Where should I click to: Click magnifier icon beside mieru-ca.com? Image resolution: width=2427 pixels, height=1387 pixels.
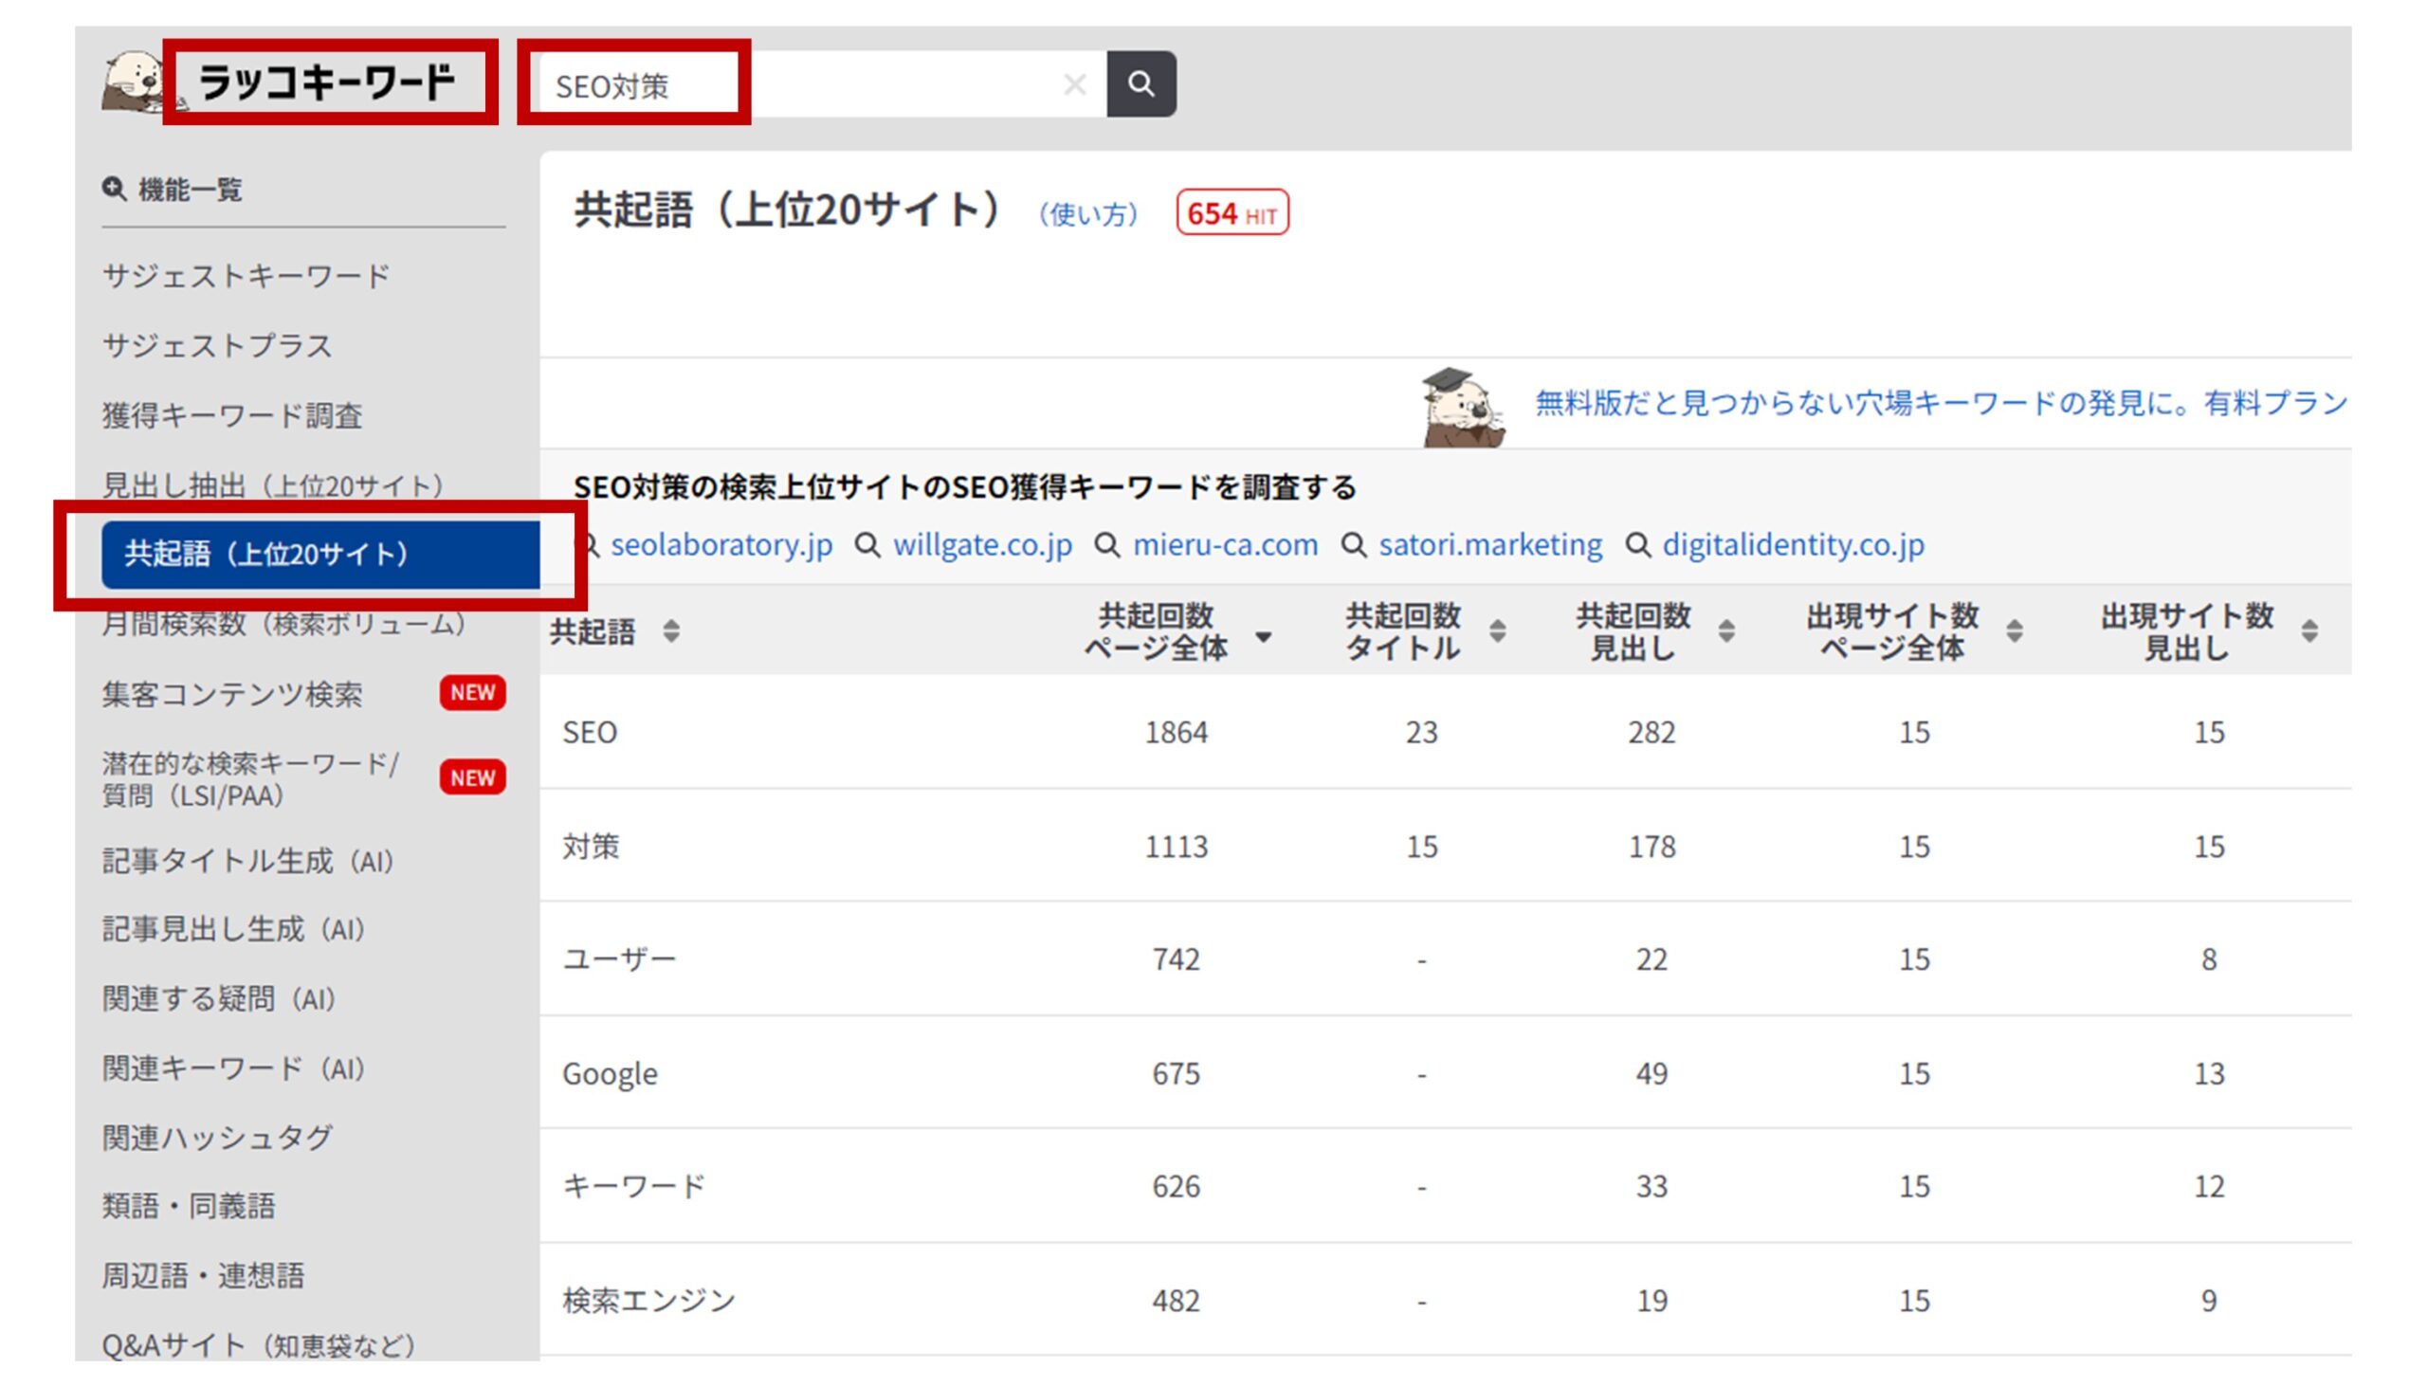pos(1106,546)
